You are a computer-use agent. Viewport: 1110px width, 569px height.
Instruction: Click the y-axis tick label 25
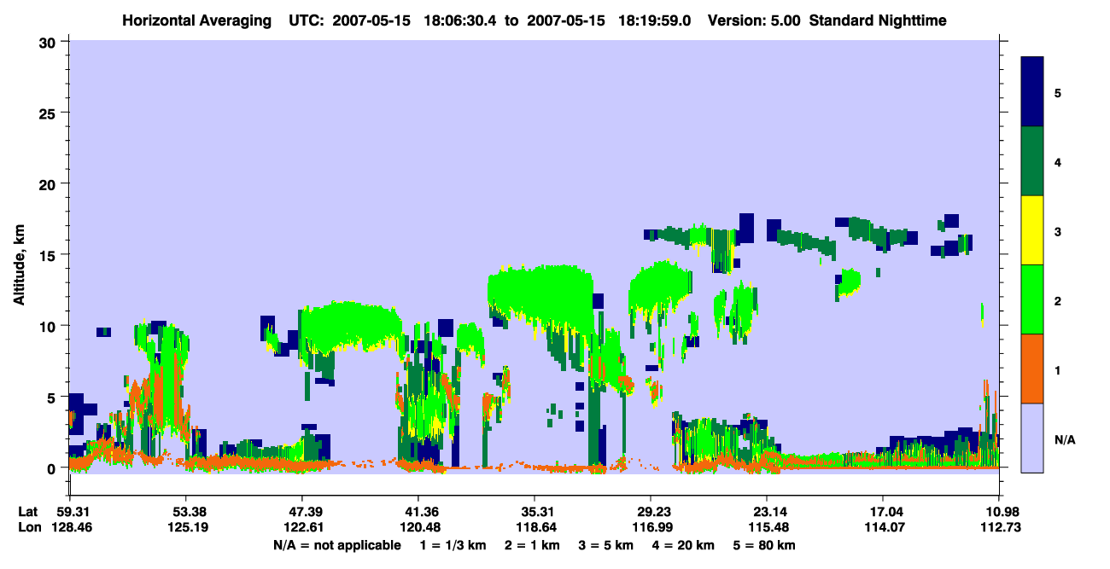(x=50, y=113)
